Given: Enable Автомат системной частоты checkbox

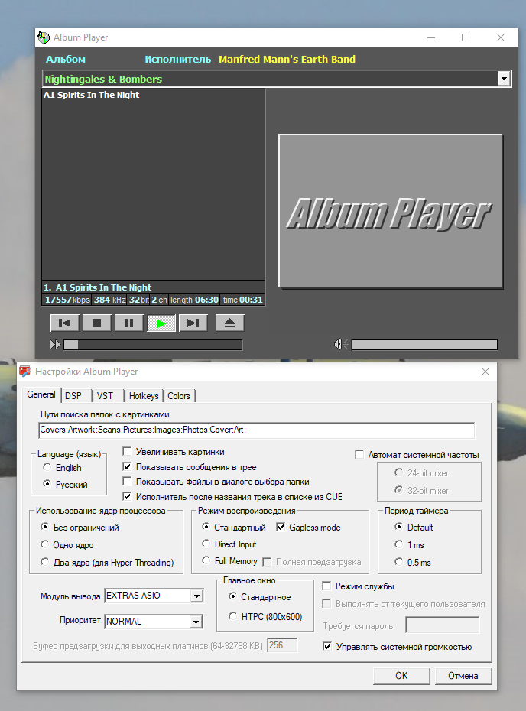Looking at the screenshot, I should (x=359, y=454).
